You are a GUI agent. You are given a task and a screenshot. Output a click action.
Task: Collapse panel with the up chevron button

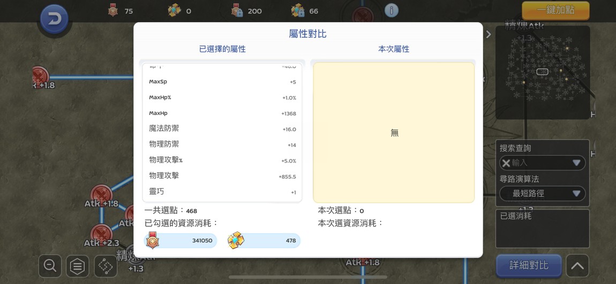tap(577, 266)
